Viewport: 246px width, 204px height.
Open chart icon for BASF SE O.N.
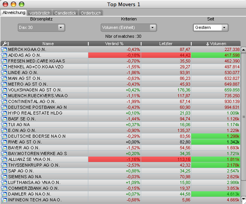4,119
